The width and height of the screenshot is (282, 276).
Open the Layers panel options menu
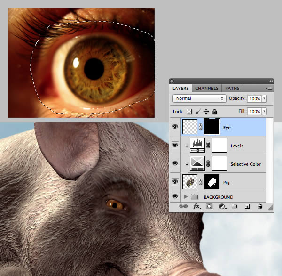[x=269, y=89]
